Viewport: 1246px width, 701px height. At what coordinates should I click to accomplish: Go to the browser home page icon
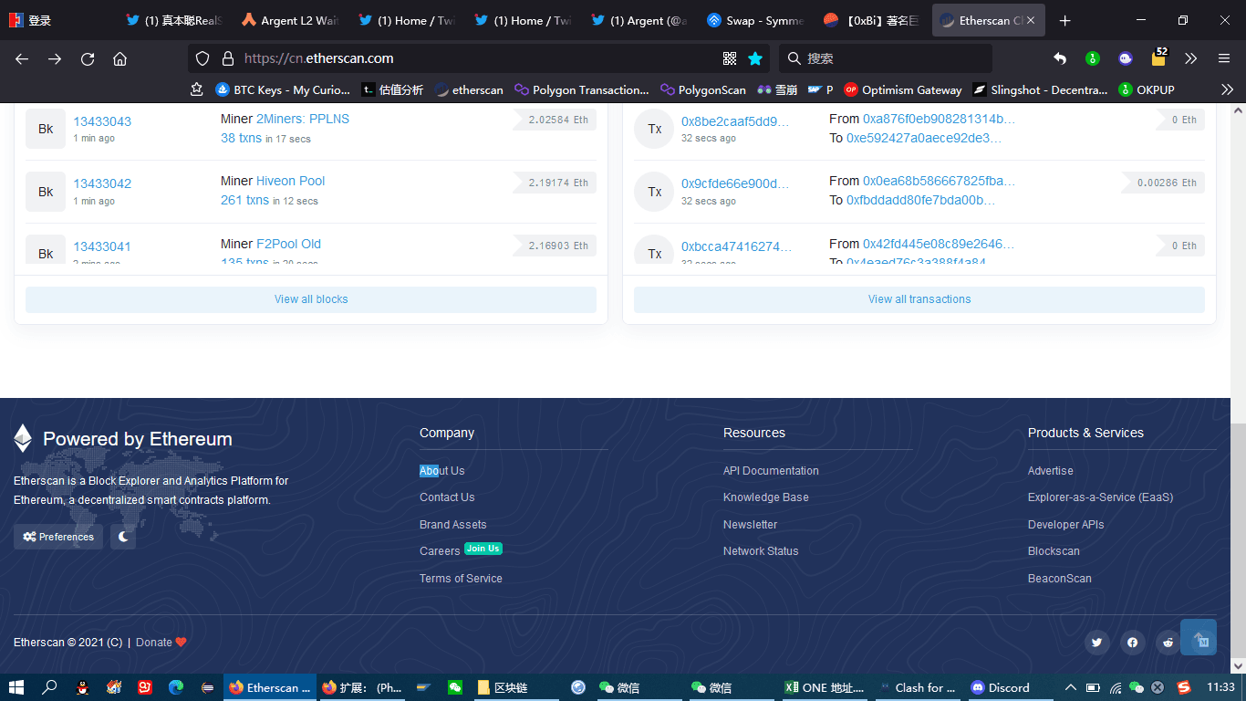119,58
